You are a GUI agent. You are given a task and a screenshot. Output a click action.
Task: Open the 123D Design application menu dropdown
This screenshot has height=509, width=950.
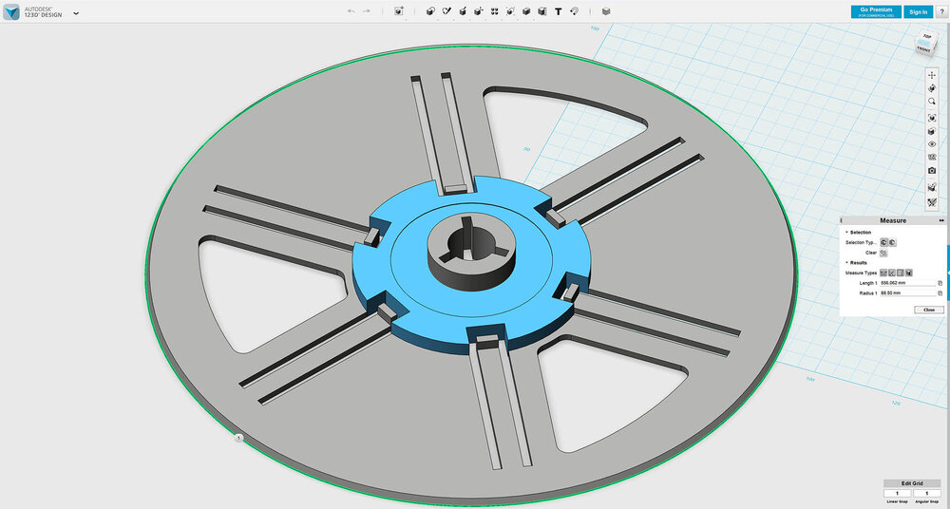[76, 13]
